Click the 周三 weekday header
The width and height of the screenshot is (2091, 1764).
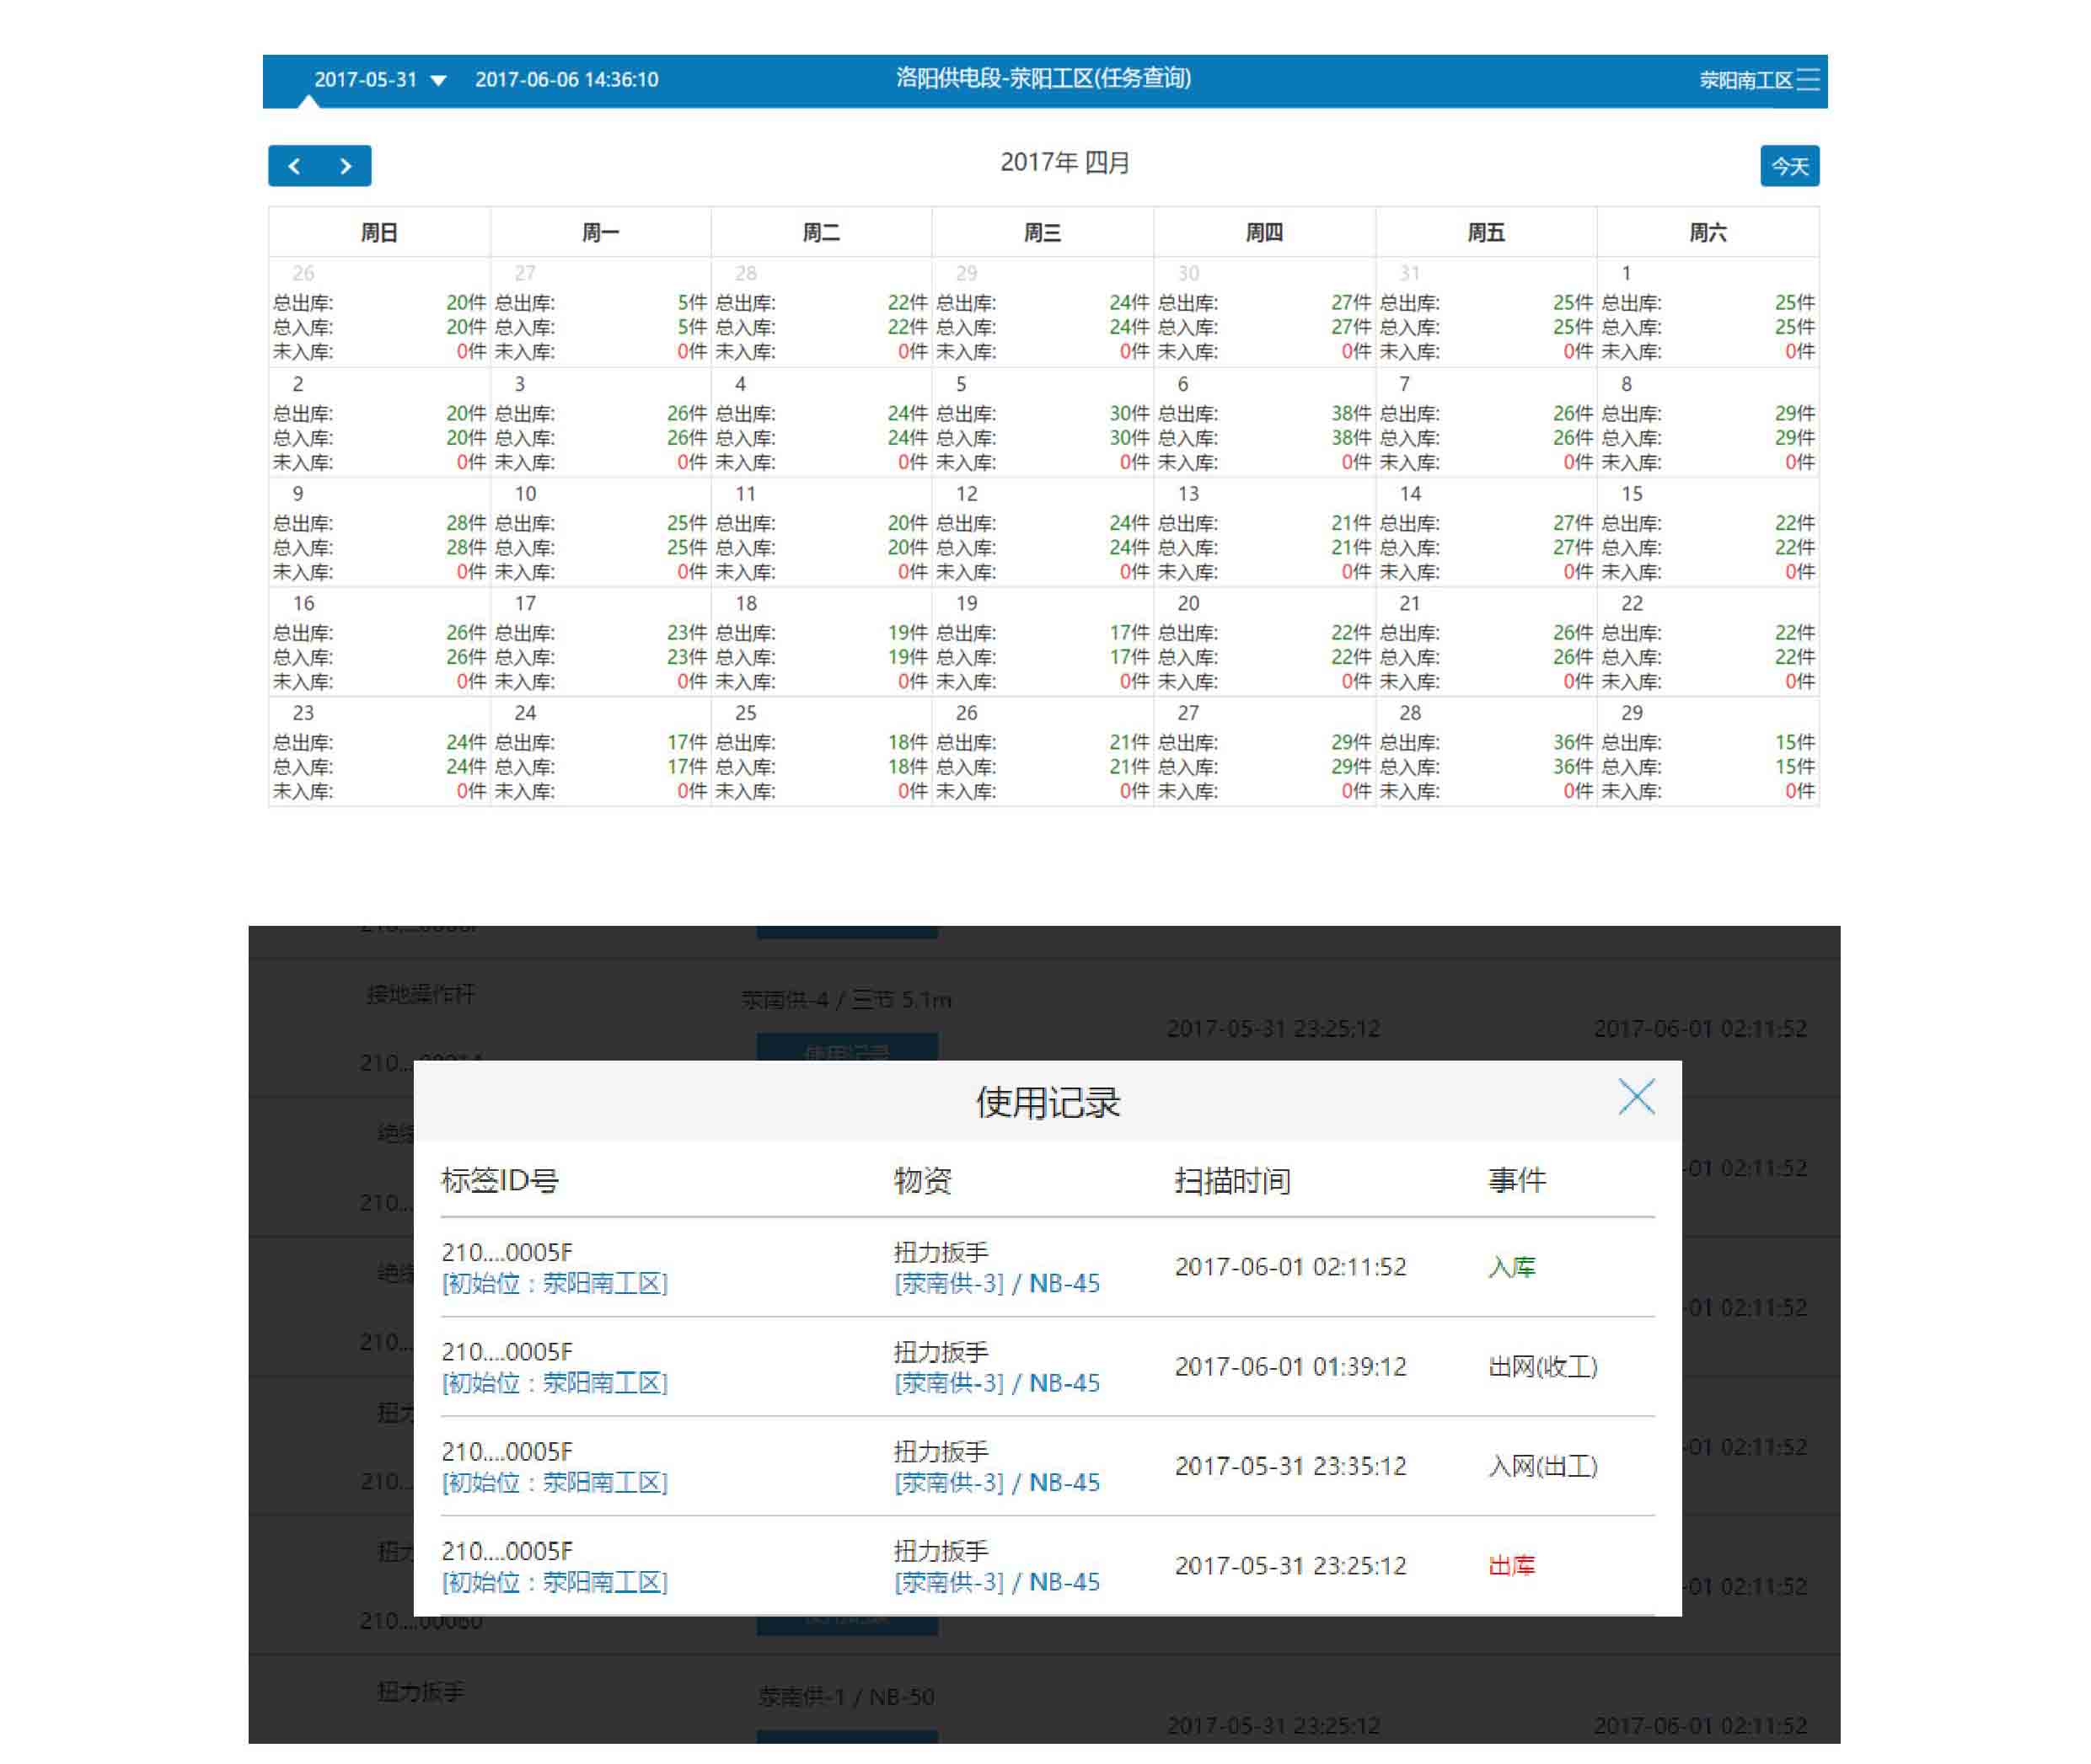tap(1042, 233)
